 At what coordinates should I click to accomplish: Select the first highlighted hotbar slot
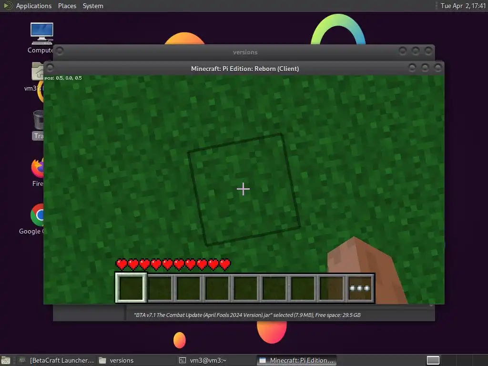(x=131, y=288)
